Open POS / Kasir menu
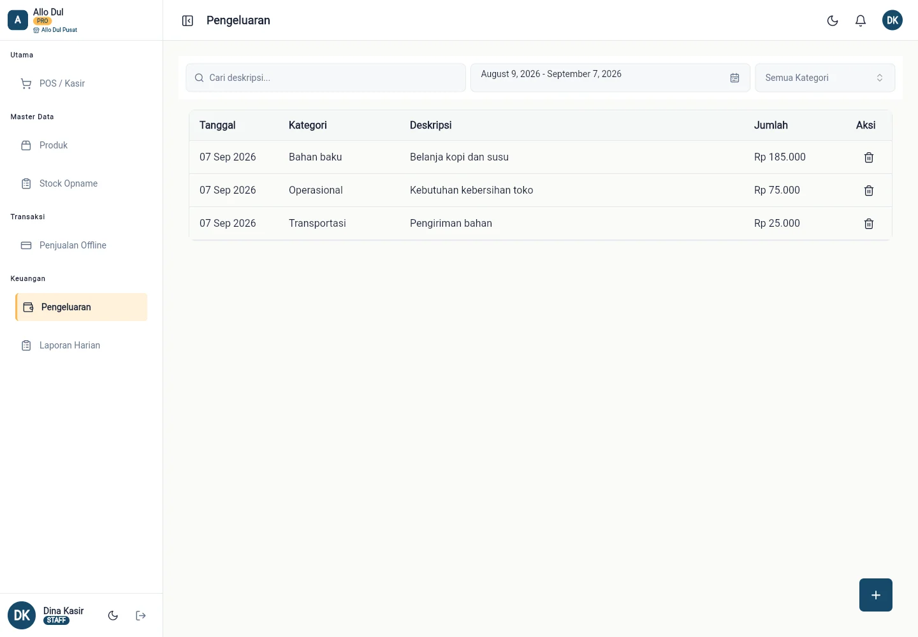 coord(82,83)
